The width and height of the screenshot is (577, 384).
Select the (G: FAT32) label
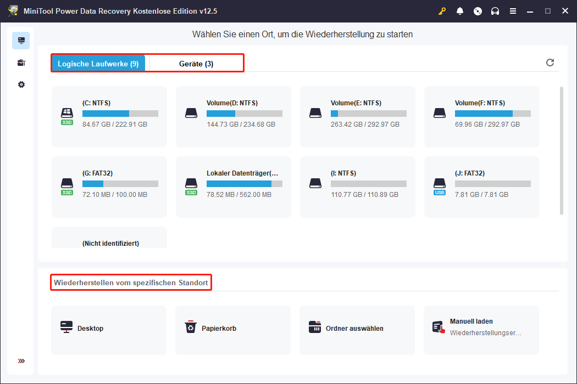[97, 173]
